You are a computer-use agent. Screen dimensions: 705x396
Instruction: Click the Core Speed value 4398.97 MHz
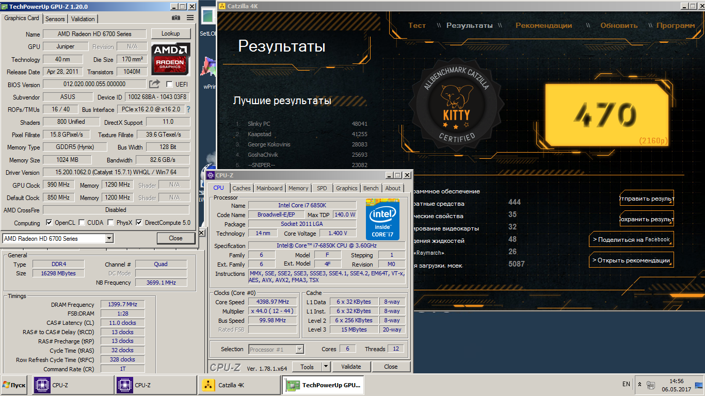coord(273,302)
